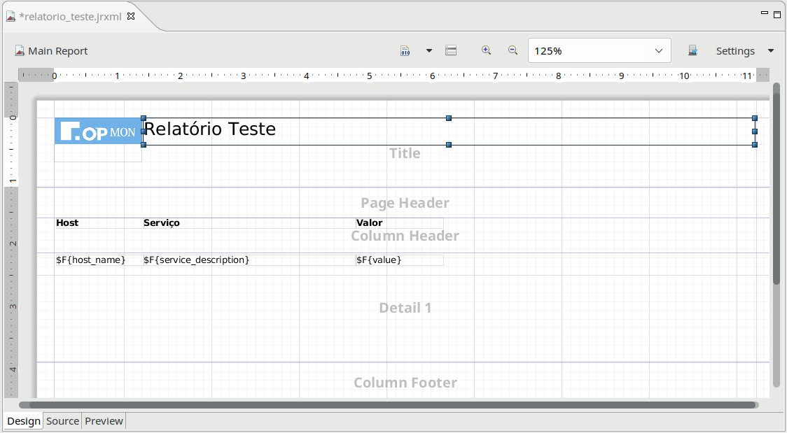
Task: Select the OpMon logo image
Action: [98, 132]
